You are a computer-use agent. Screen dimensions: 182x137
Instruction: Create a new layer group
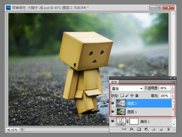coord(154,129)
